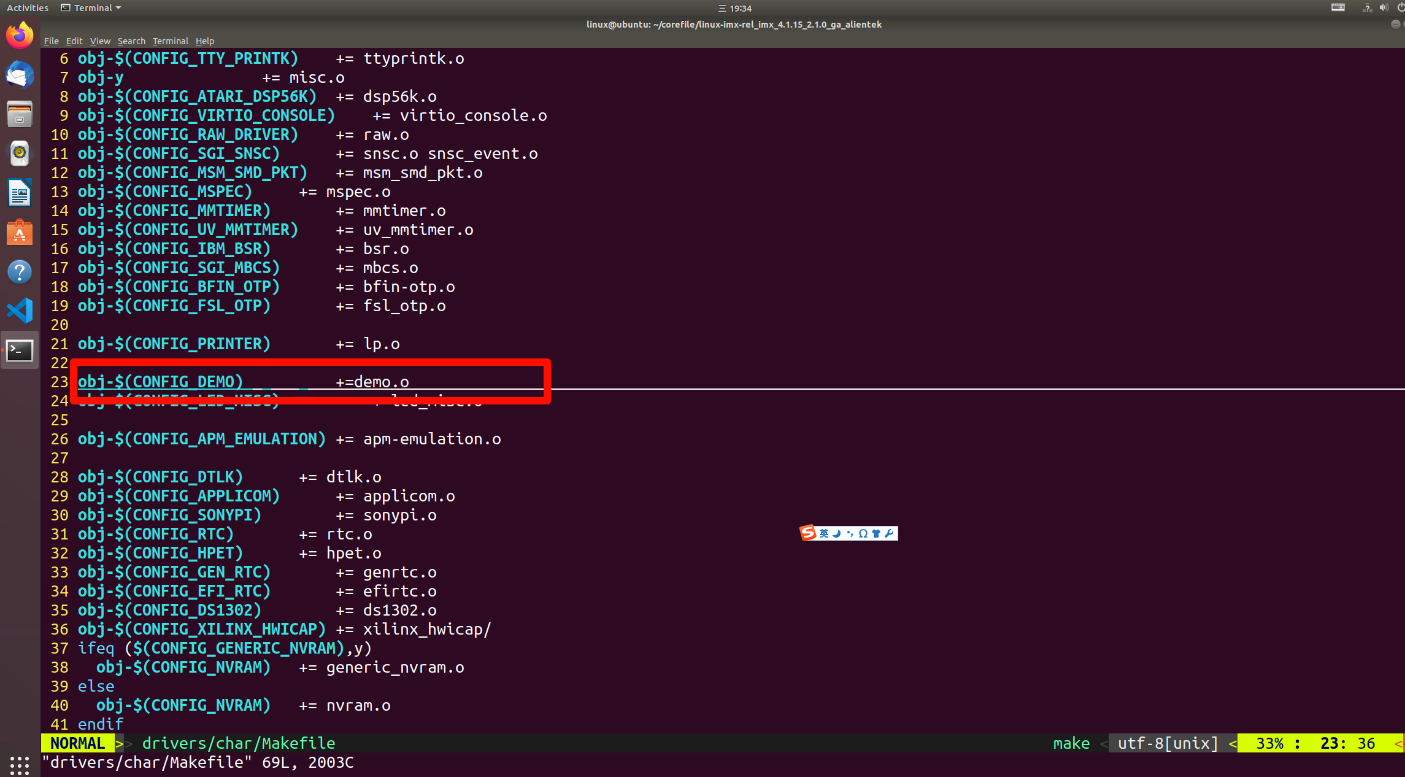Open the Edit menu

pos(74,41)
